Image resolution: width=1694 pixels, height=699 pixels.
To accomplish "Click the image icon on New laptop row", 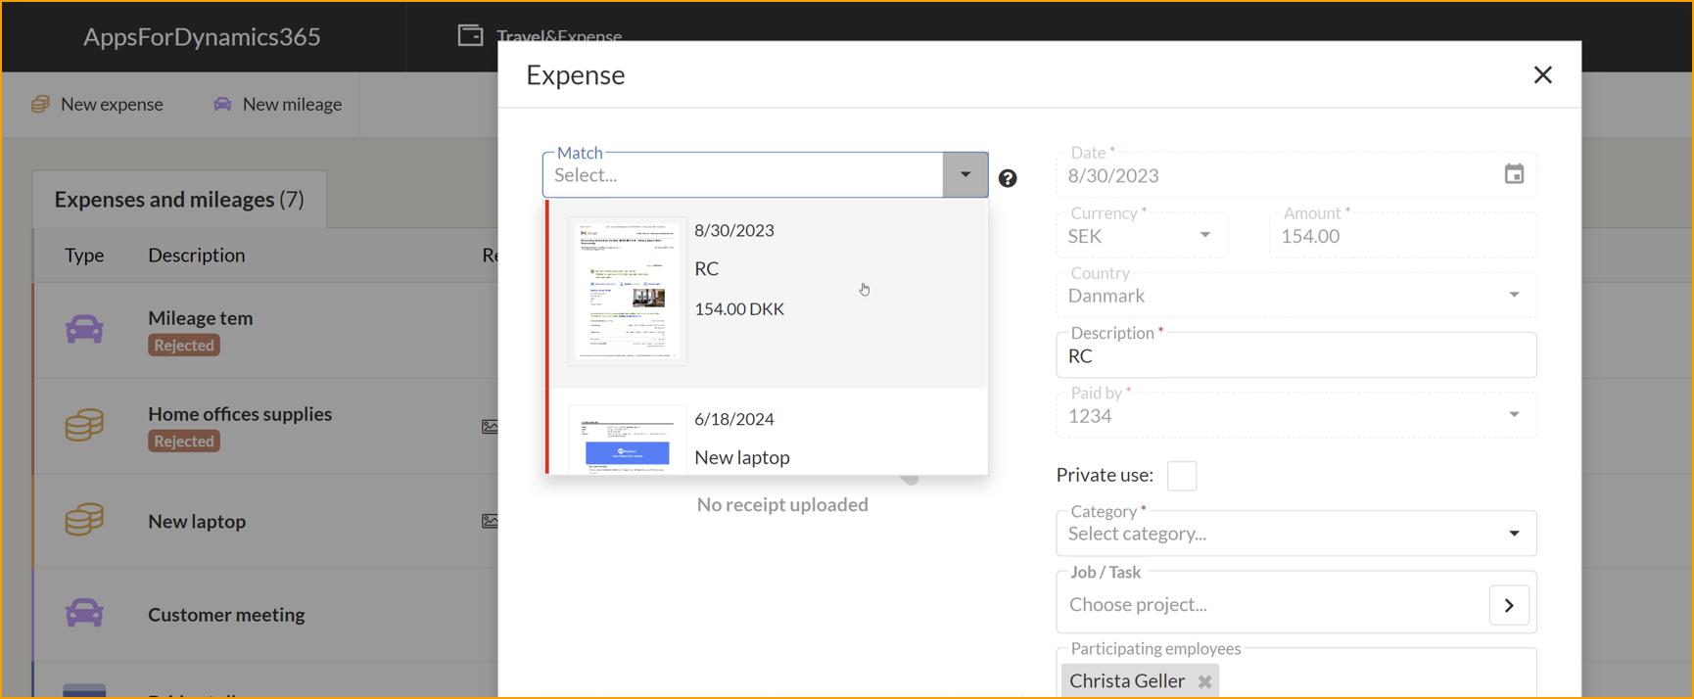I will pos(490,521).
